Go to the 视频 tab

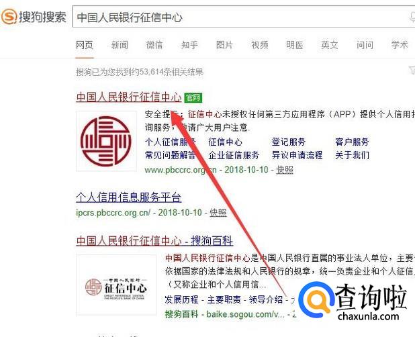point(260,45)
